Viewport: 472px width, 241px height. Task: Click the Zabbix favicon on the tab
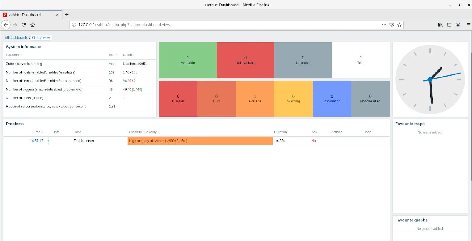point(5,15)
